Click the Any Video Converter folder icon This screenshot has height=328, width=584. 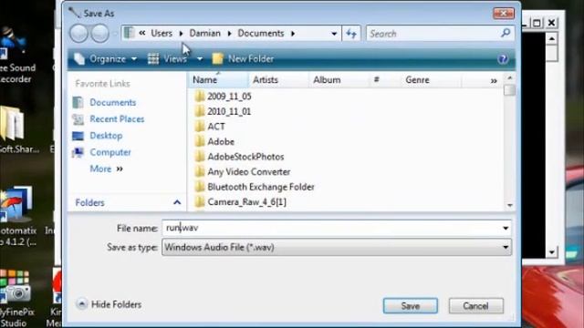click(200, 171)
